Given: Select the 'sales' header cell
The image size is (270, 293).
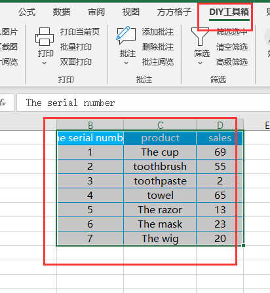Looking at the screenshot, I should click(x=220, y=138).
